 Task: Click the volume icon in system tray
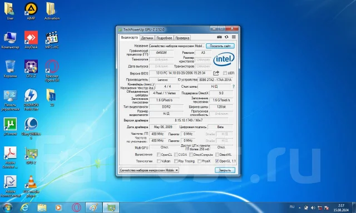click(313, 207)
